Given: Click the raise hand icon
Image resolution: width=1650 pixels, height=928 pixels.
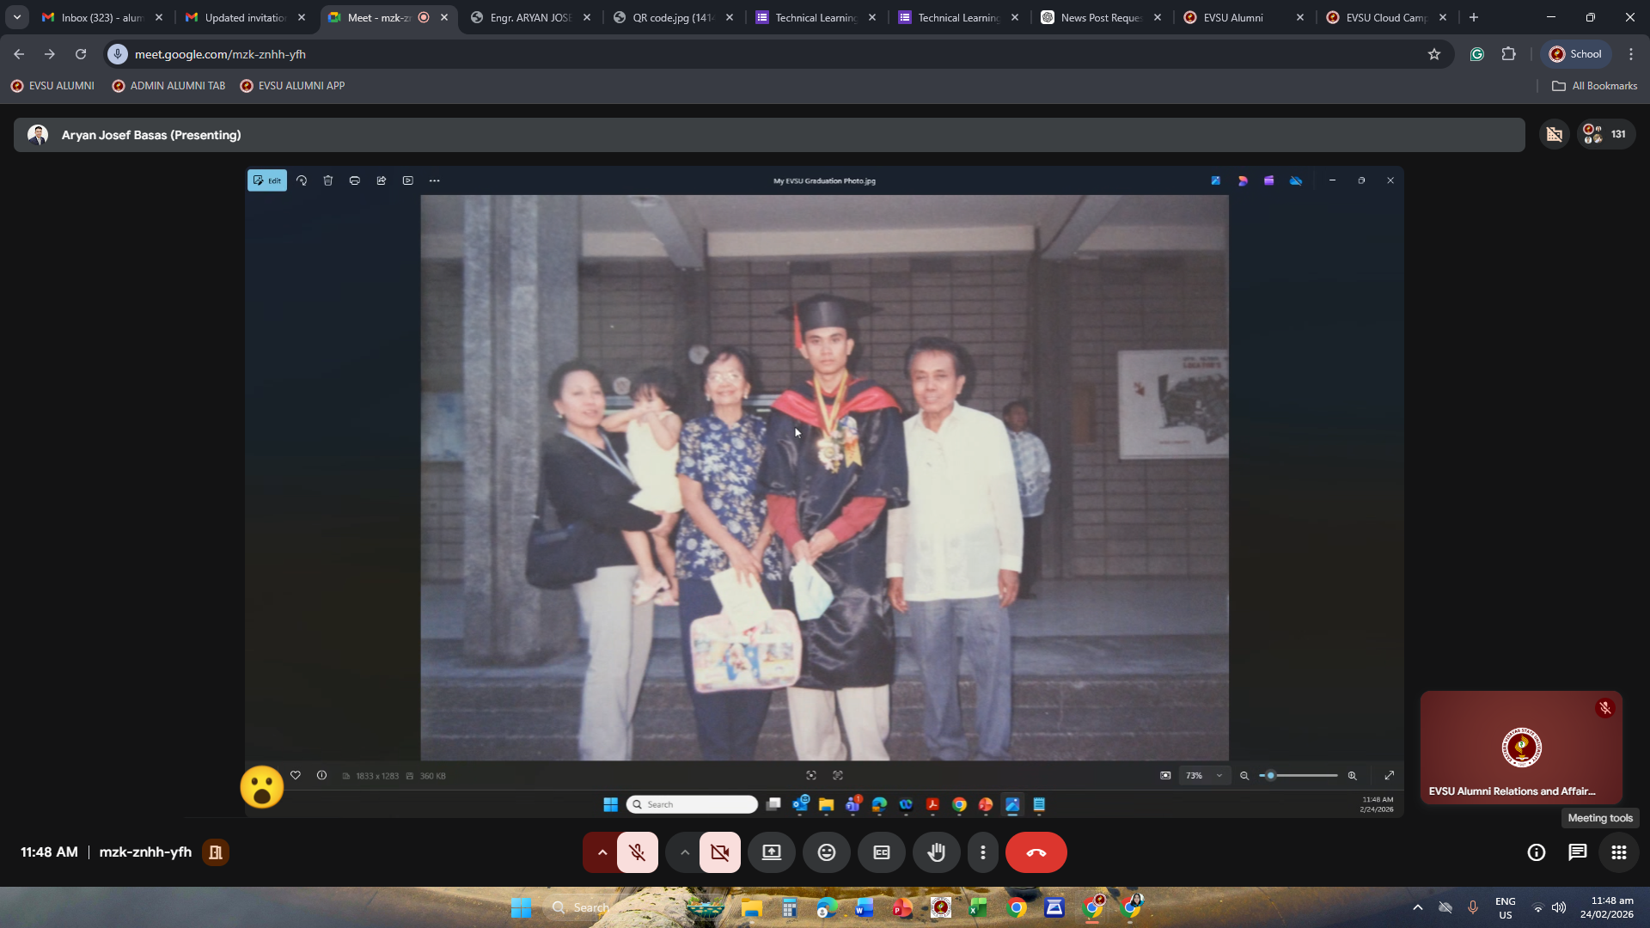Looking at the screenshot, I should click(x=936, y=852).
